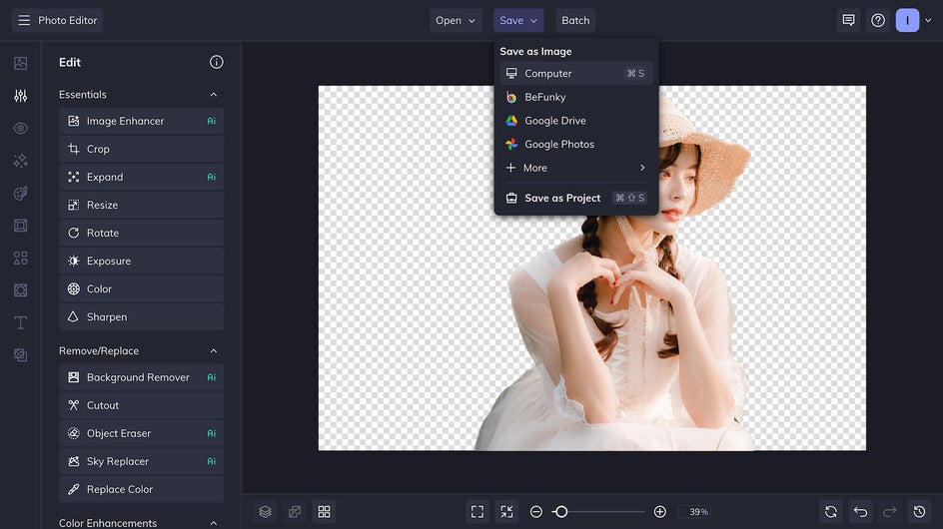Open the layers icon in bottom bar

click(x=265, y=511)
